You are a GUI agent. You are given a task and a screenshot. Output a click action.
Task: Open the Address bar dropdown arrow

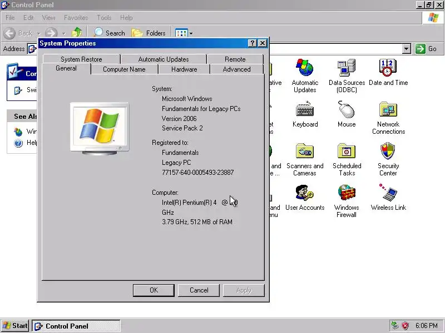(407, 49)
